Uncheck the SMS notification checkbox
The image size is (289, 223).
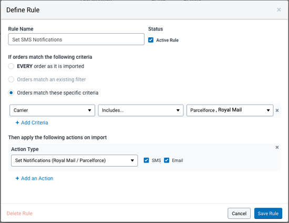coord(147,160)
